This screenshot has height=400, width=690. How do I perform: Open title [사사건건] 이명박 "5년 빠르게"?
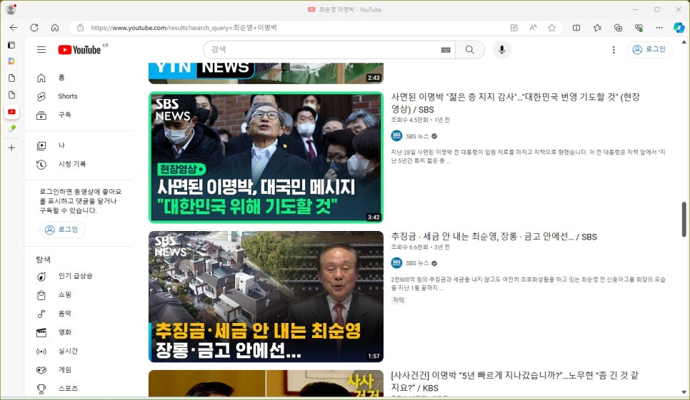[515, 381]
